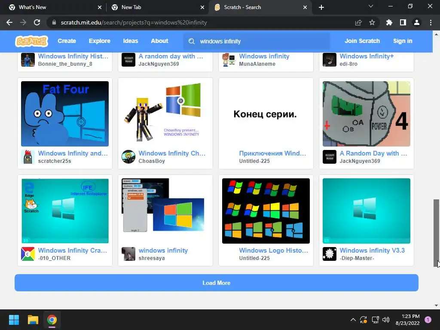Open Приключения Wind... project title

coord(272,153)
